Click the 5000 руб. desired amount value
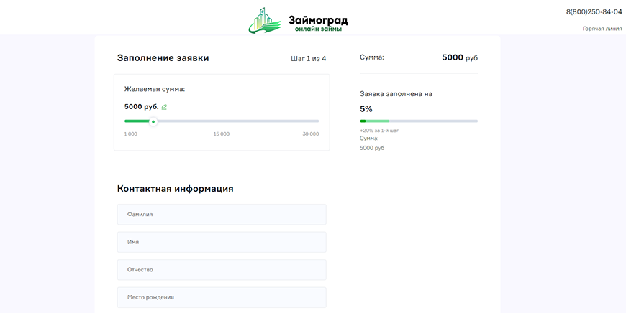Image resolution: width=626 pixels, height=313 pixels. 141,107
